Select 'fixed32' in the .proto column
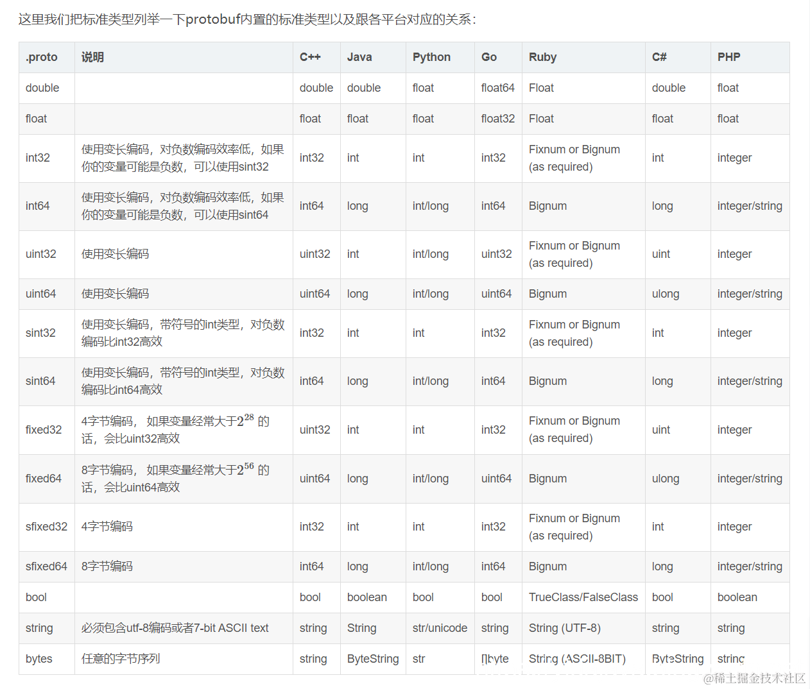The width and height of the screenshot is (810, 689). click(x=44, y=430)
